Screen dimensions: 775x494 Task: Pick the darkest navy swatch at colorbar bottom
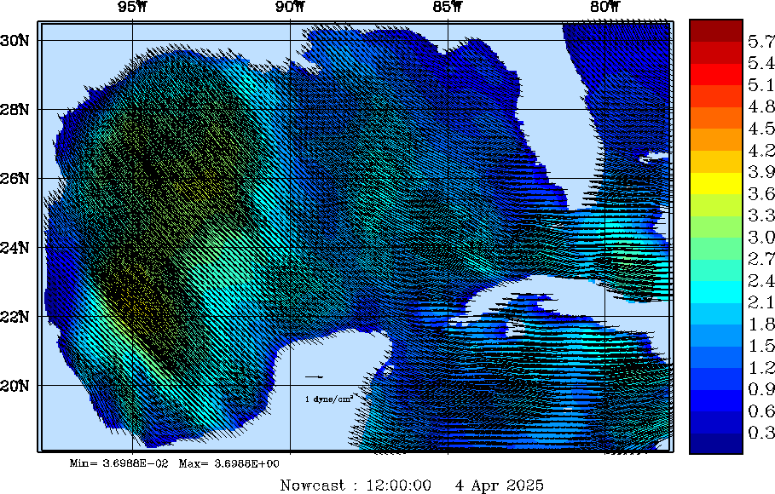click(x=716, y=443)
